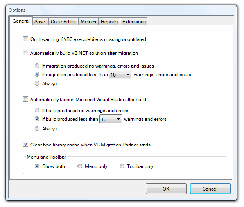Select Toolbar only radio button
Screen dimensions: 244x207
pyautogui.click(x=122, y=166)
